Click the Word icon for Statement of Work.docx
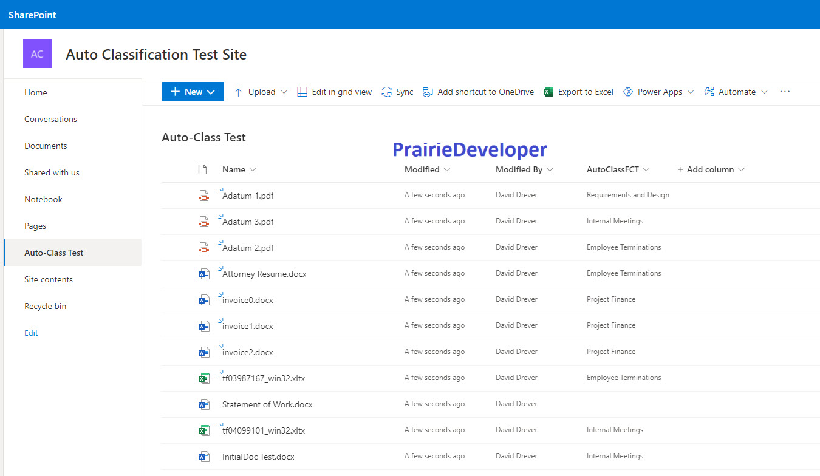 (x=204, y=404)
